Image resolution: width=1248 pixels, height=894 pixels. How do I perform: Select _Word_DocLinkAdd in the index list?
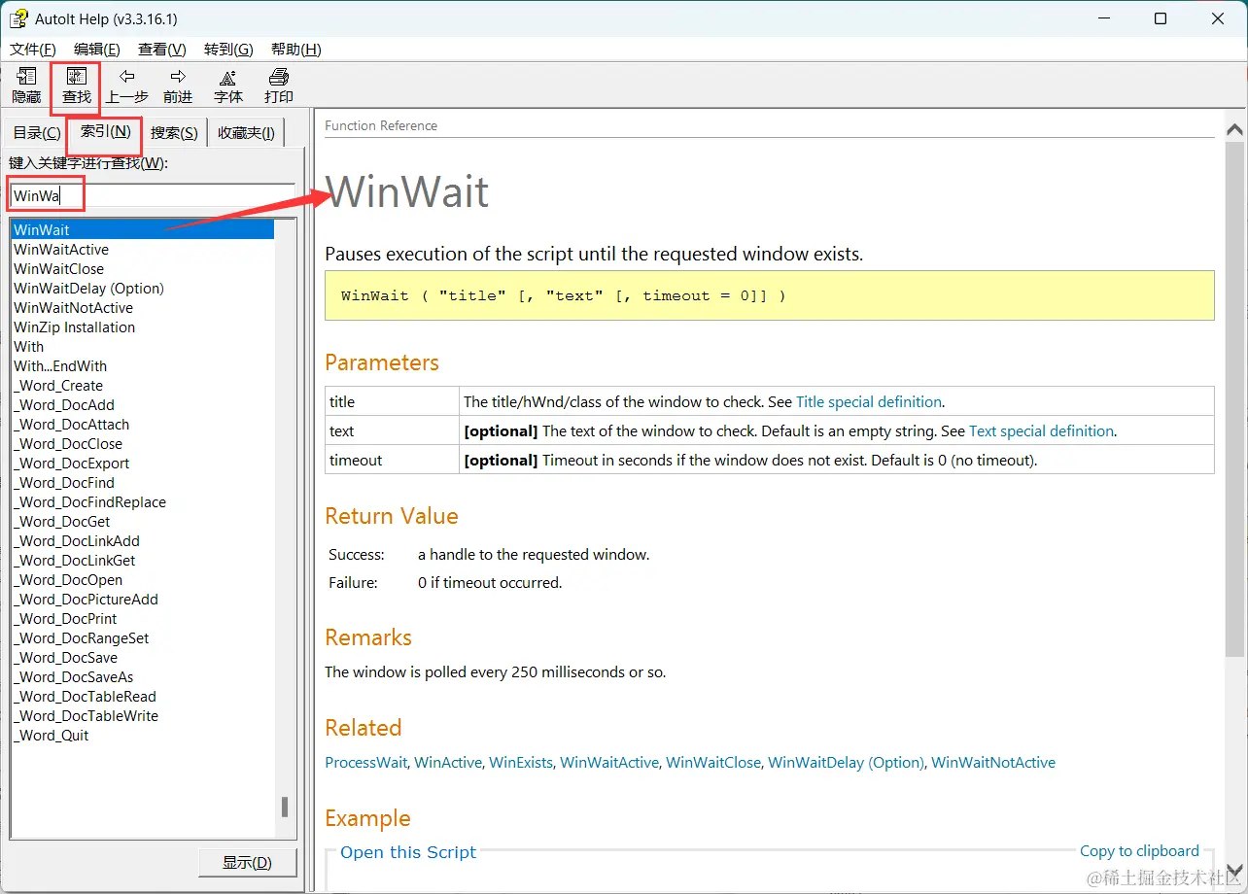point(77,541)
